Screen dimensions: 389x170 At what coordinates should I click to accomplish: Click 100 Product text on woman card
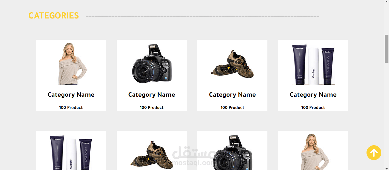(71, 107)
